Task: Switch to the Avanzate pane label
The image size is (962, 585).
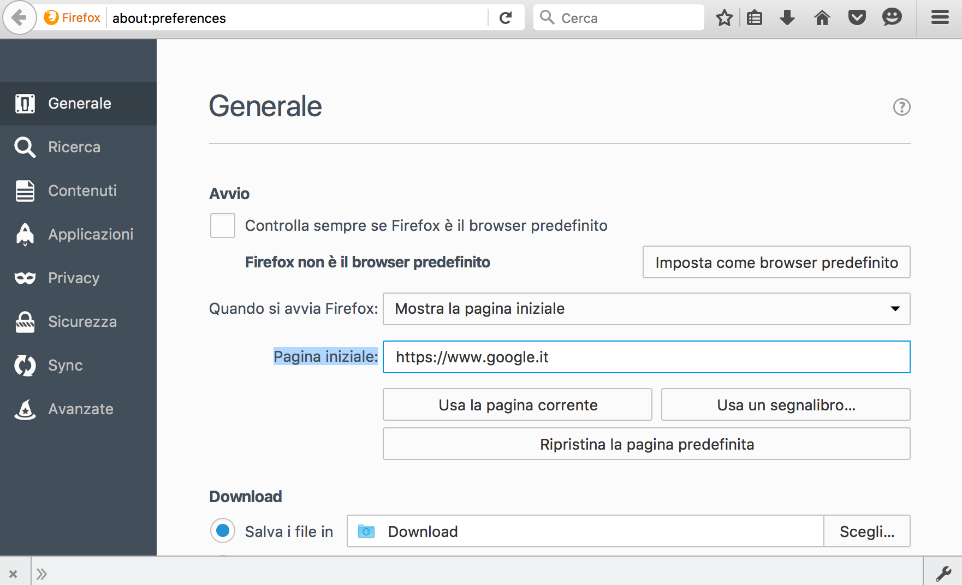Action: (x=81, y=409)
